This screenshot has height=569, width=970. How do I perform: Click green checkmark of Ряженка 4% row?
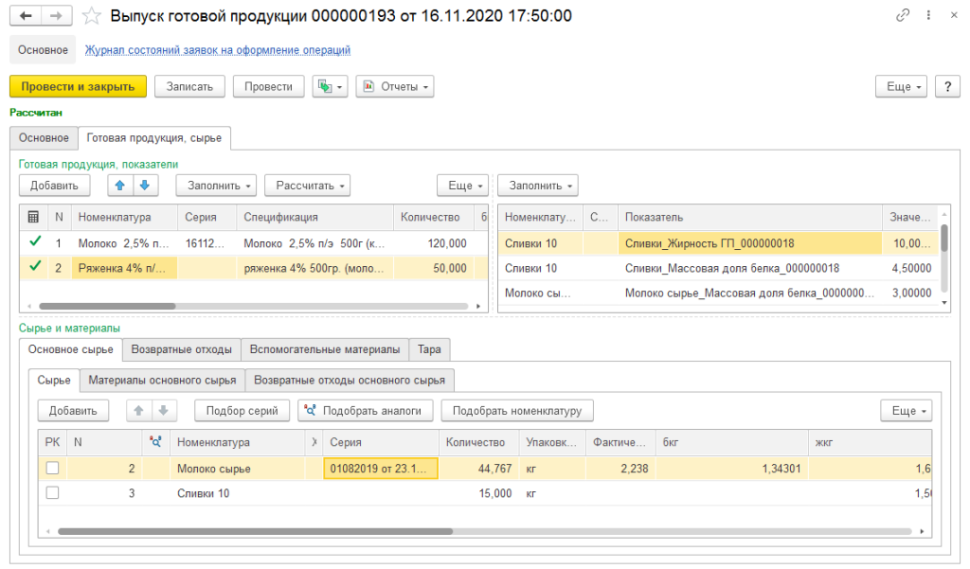(x=35, y=267)
